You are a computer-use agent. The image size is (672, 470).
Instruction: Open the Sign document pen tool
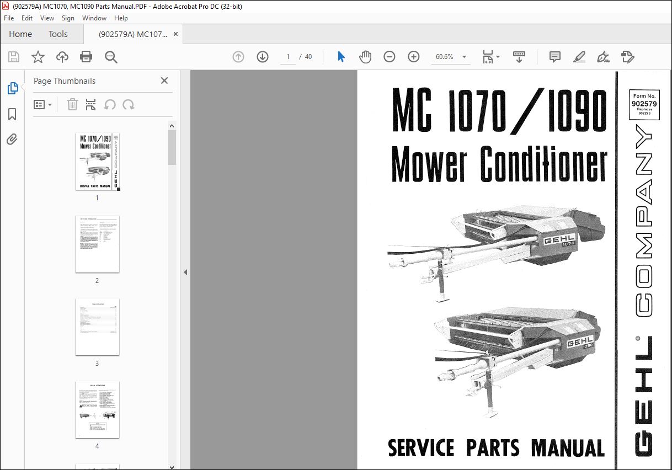pos(604,57)
